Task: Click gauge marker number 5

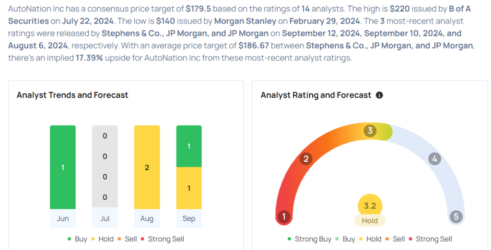Action: pyautogui.click(x=456, y=216)
